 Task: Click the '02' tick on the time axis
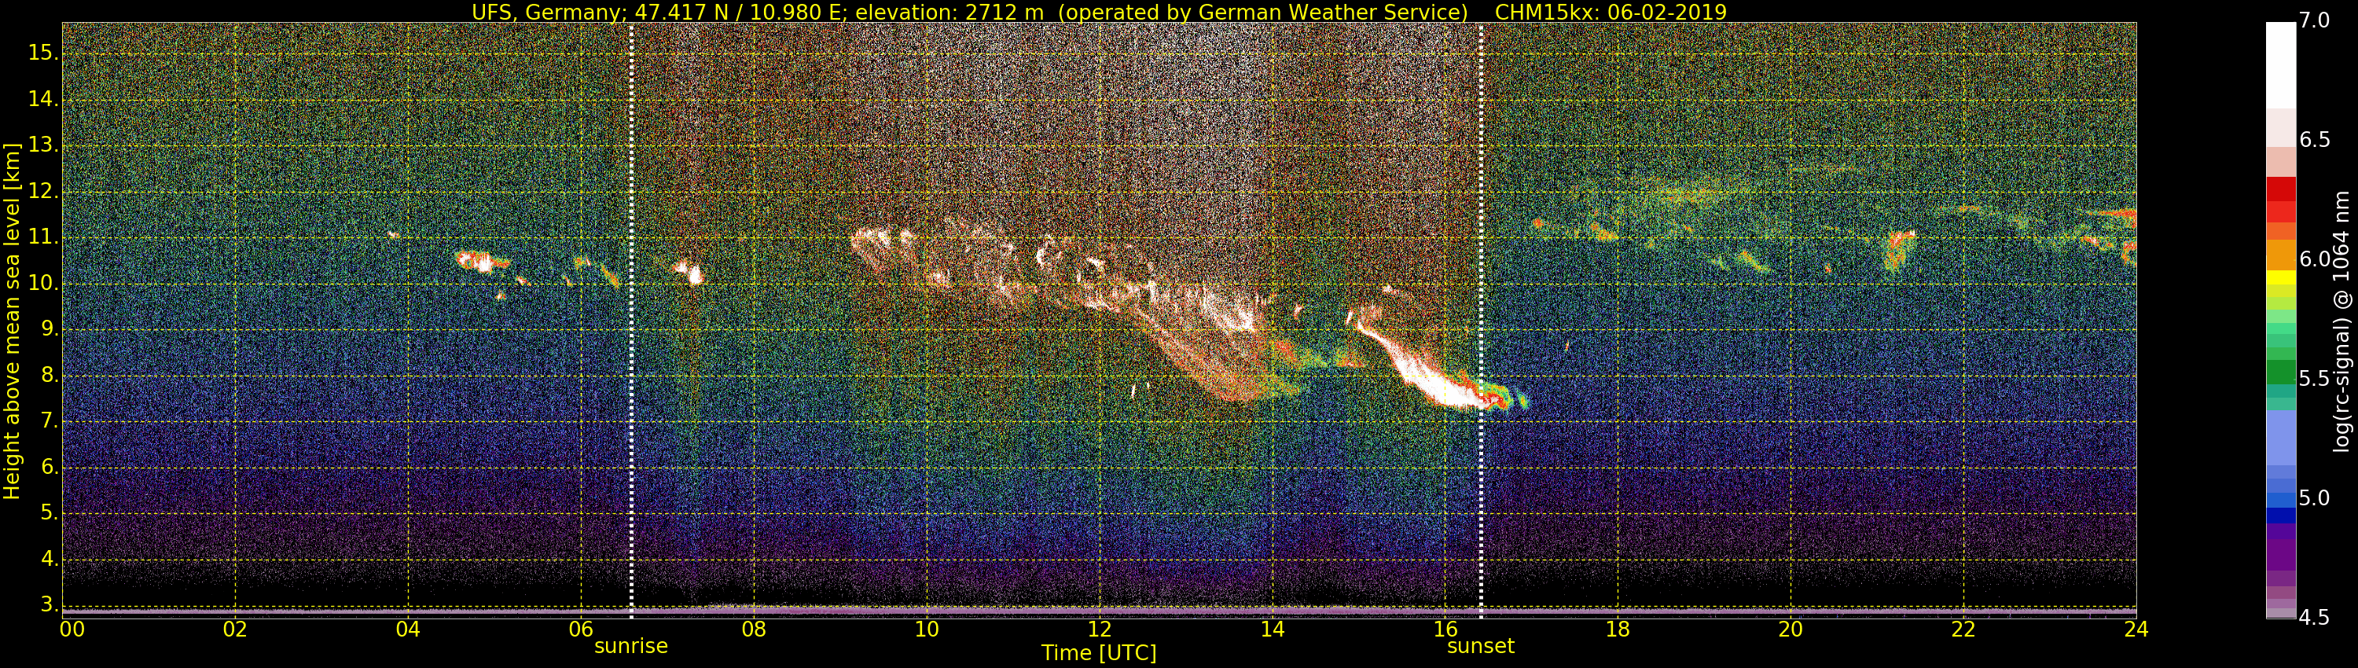235,629
